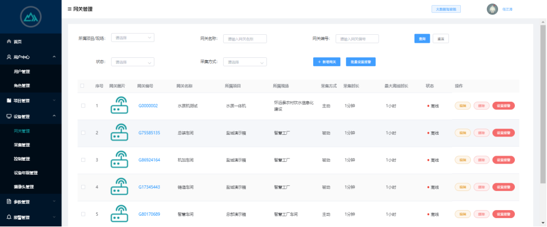Viewport: 547px width, 227px height.
Task: Click the monitor icon next to 设备管理
Action: click(x=8, y=116)
